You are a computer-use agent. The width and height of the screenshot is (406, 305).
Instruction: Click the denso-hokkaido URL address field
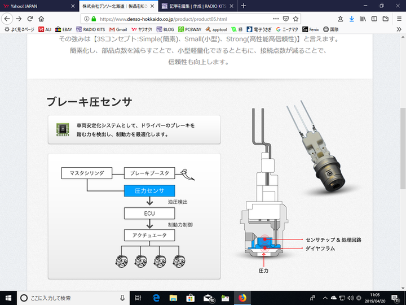180,18
